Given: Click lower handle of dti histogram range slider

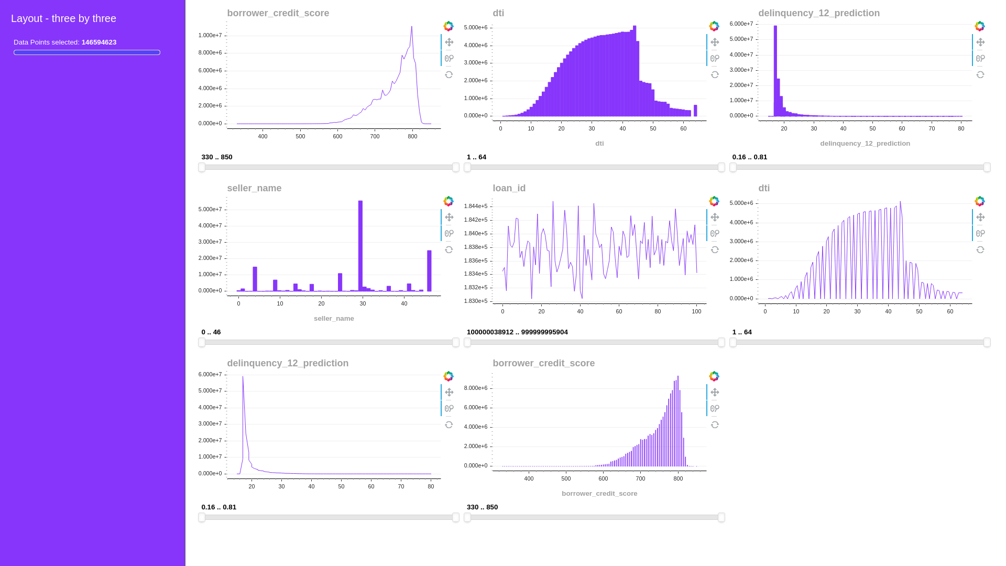Looking at the screenshot, I should [x=467, y=167].
